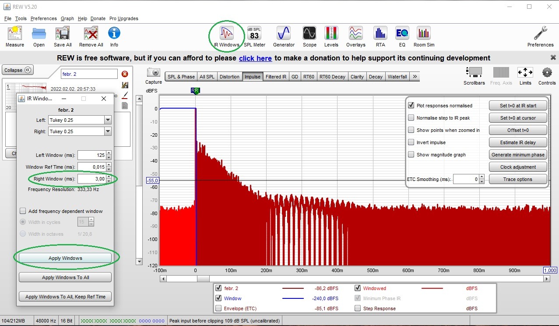Click Apply Windows To All
Viewport: 559px width, 326px height.
(65, 277)
